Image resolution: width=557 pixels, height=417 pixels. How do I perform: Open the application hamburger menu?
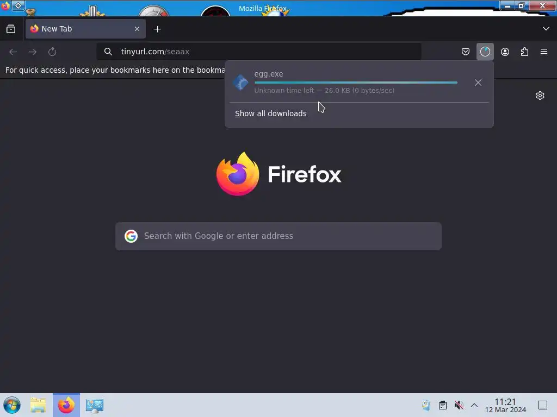click(544, 52)
